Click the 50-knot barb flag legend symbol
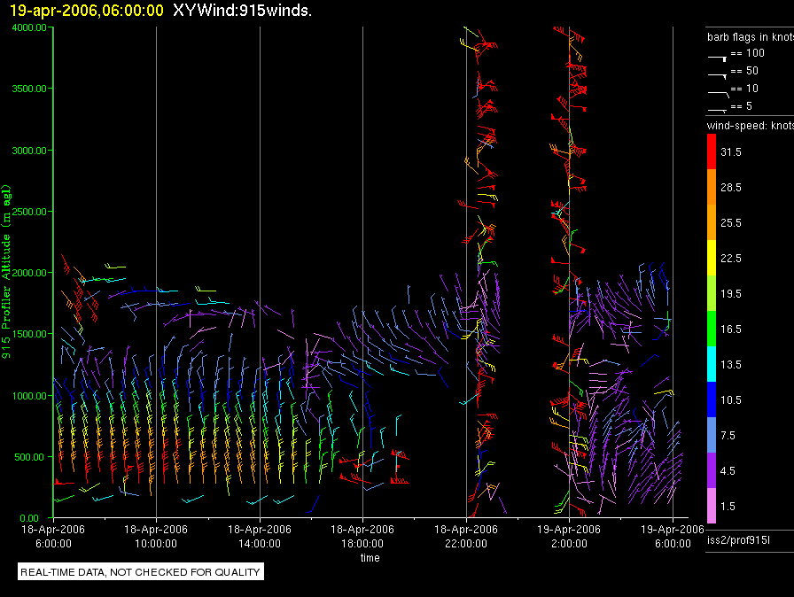 [x=717, y=73]
